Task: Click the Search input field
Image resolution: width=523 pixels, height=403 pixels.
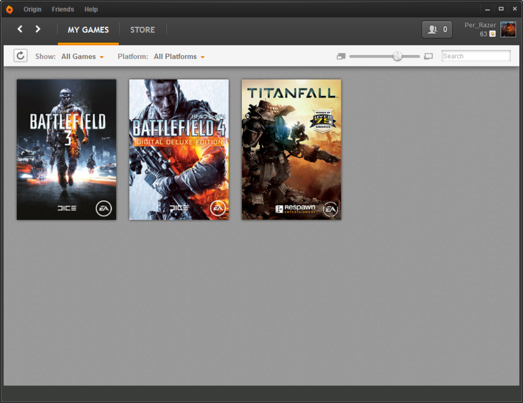Action: coord(476,56)
